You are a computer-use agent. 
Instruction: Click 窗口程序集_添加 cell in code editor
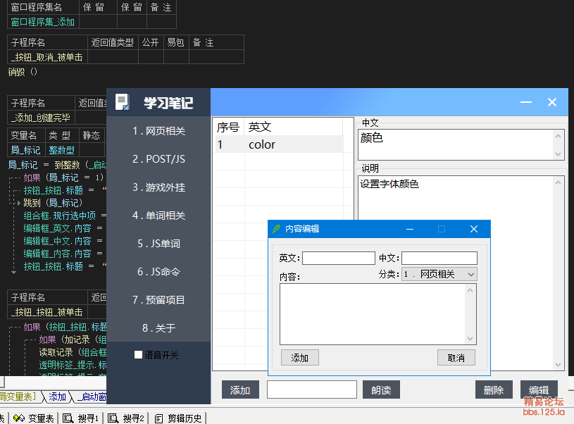coord(43,22)
